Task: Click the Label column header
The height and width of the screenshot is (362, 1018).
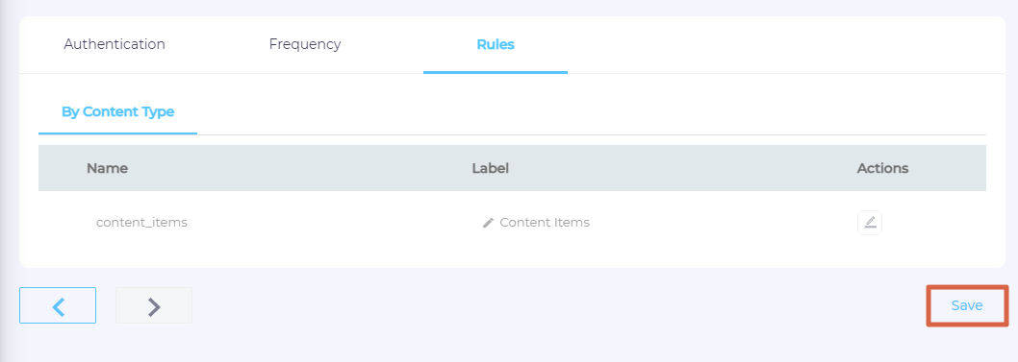Action: [490, 168]
